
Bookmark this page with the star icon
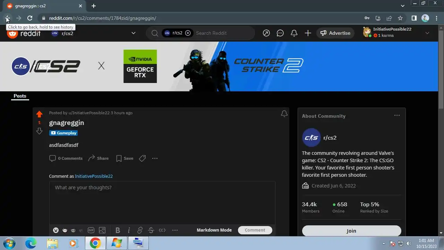(x=400, y=18)
